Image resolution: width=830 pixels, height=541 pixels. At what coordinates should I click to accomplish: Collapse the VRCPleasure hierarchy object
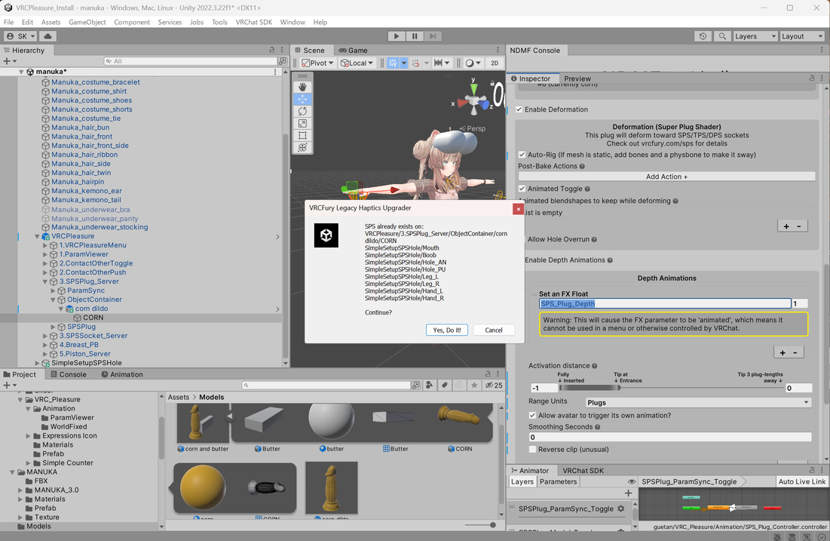pyautogui.click(x=37, y=236)
